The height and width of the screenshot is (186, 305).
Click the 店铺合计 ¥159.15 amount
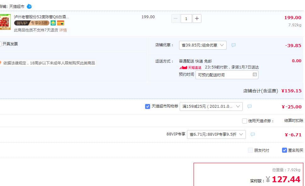291,91
